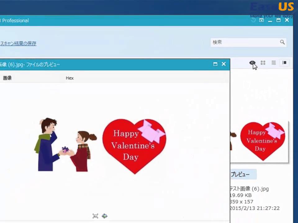Open the Hex tab in preview window
Viewport: 298px width, 223px height.
click(x=70, y=78)
